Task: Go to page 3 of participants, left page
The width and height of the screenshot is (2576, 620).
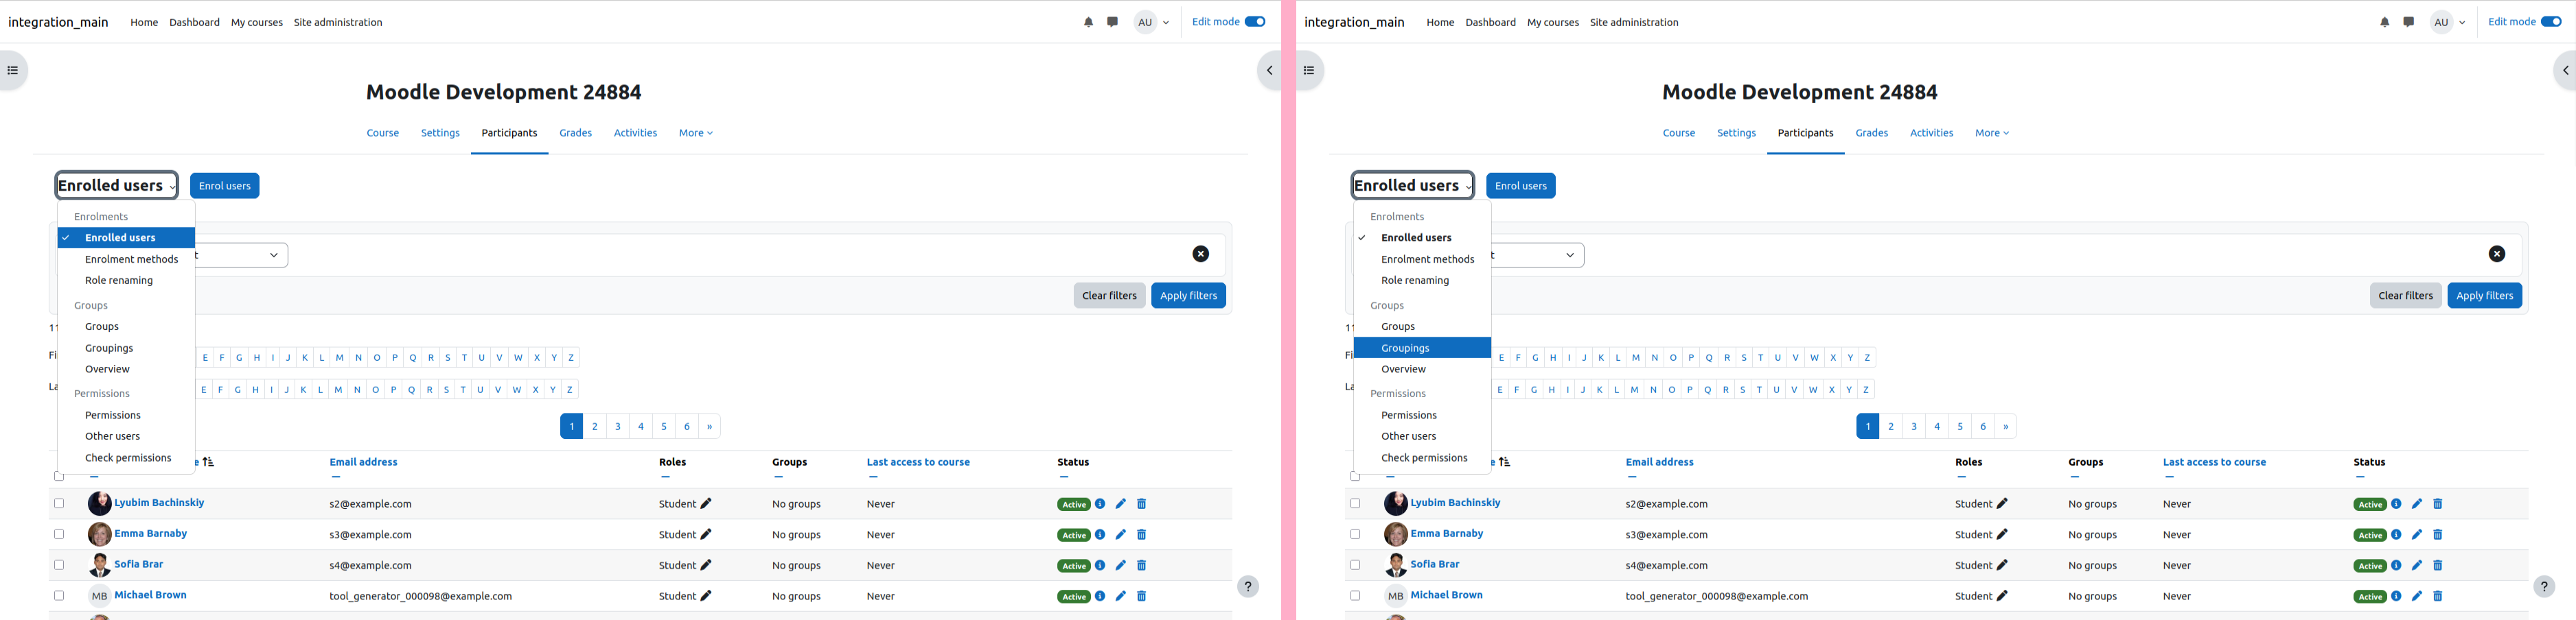Action: click(618, 427)
